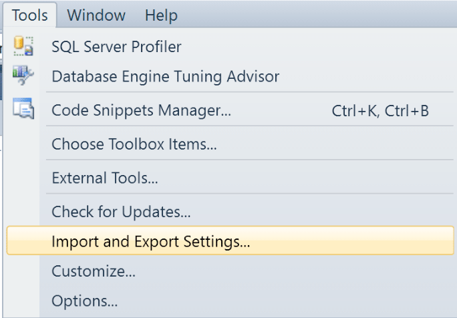Select Choose Toolbox Items

(x=134, y=144)
